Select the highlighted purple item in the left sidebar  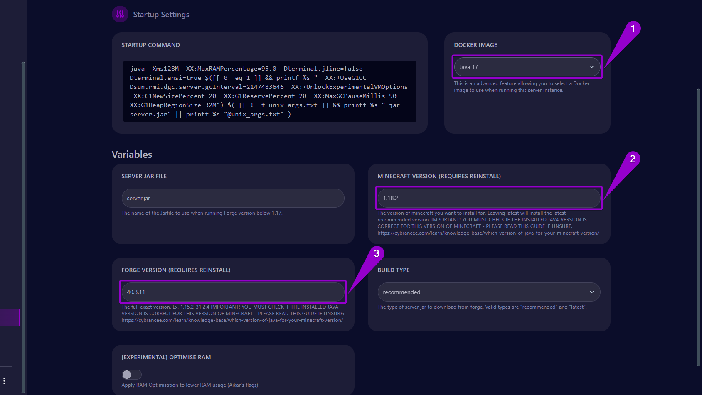coord(10,318)
